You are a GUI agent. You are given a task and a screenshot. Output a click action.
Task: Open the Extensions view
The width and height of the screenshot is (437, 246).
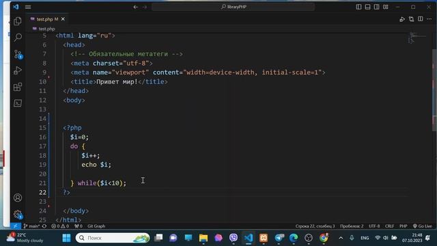(x=18, y=87)
